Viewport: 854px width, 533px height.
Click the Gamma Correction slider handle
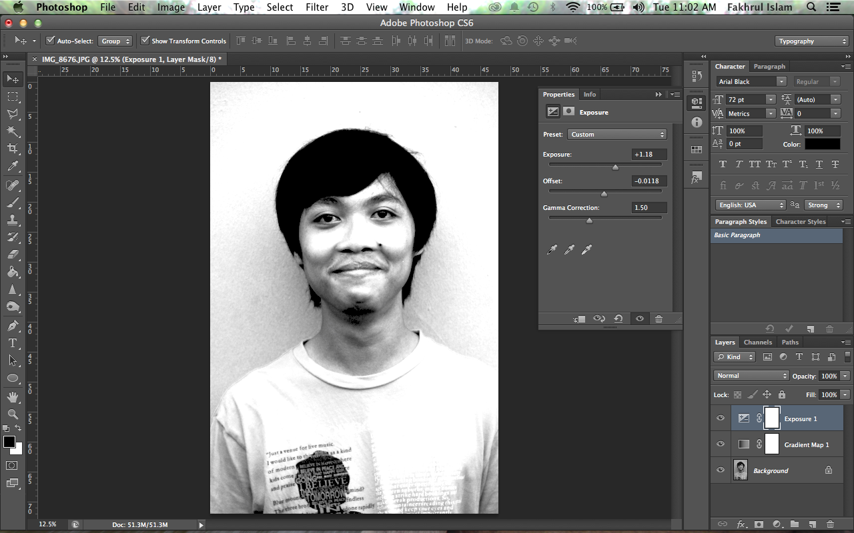(589, 221)
